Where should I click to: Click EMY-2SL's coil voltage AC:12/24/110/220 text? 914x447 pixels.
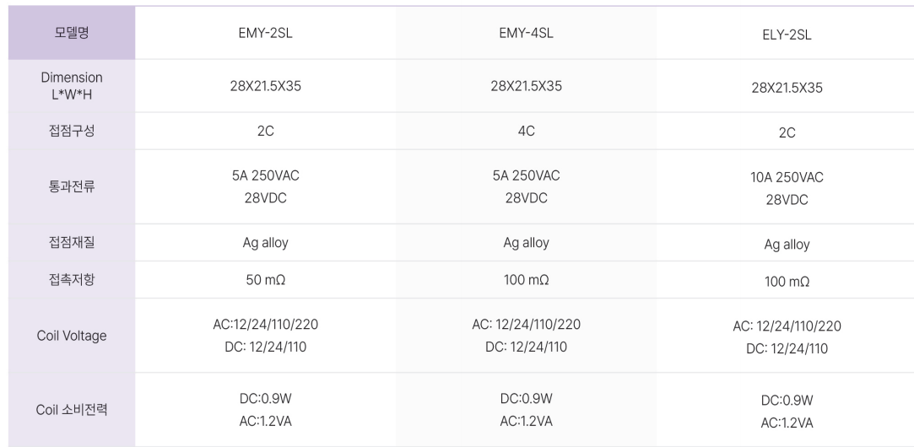265,325
